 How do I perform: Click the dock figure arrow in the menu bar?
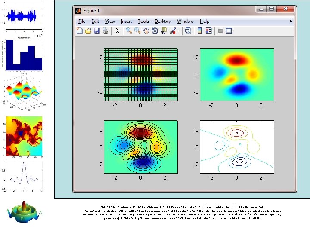291,21
